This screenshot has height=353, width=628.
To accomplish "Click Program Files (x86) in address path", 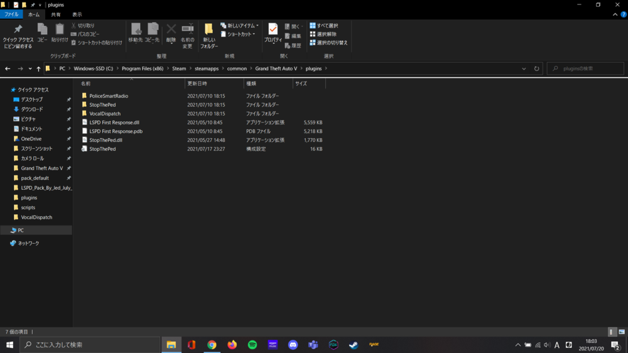I will click(143, 68).
